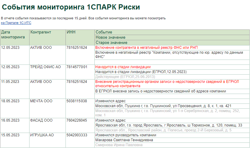The image size is (250, 148).
Task: Click the Новое значение header cell
Action: click(x=111, y=37)
